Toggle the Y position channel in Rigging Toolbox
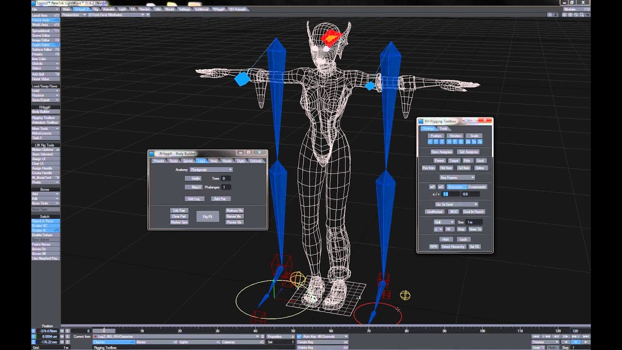 436,142
